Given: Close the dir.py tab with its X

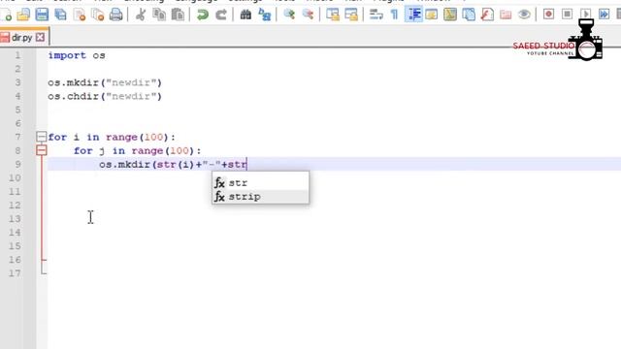Looking at the screenshot, I should (x=40, y=37).
